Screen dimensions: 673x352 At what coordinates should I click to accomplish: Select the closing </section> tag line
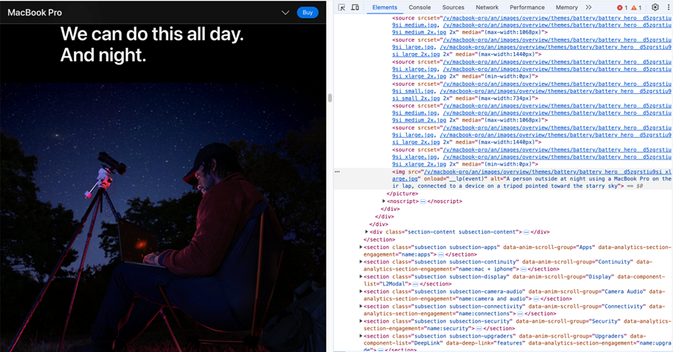coord(379,239)
